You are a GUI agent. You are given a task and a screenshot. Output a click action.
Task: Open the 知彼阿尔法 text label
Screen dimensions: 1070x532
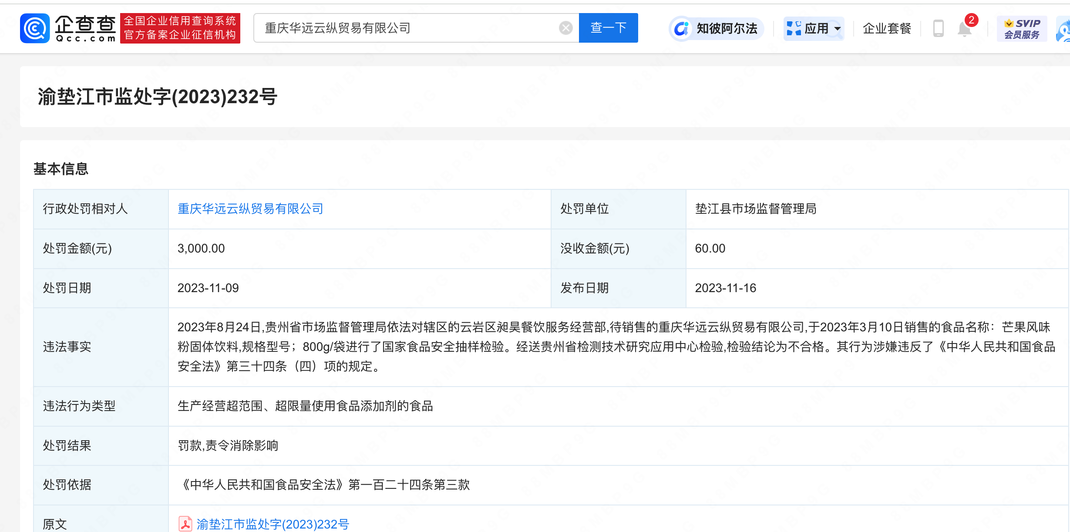point(727,29)
